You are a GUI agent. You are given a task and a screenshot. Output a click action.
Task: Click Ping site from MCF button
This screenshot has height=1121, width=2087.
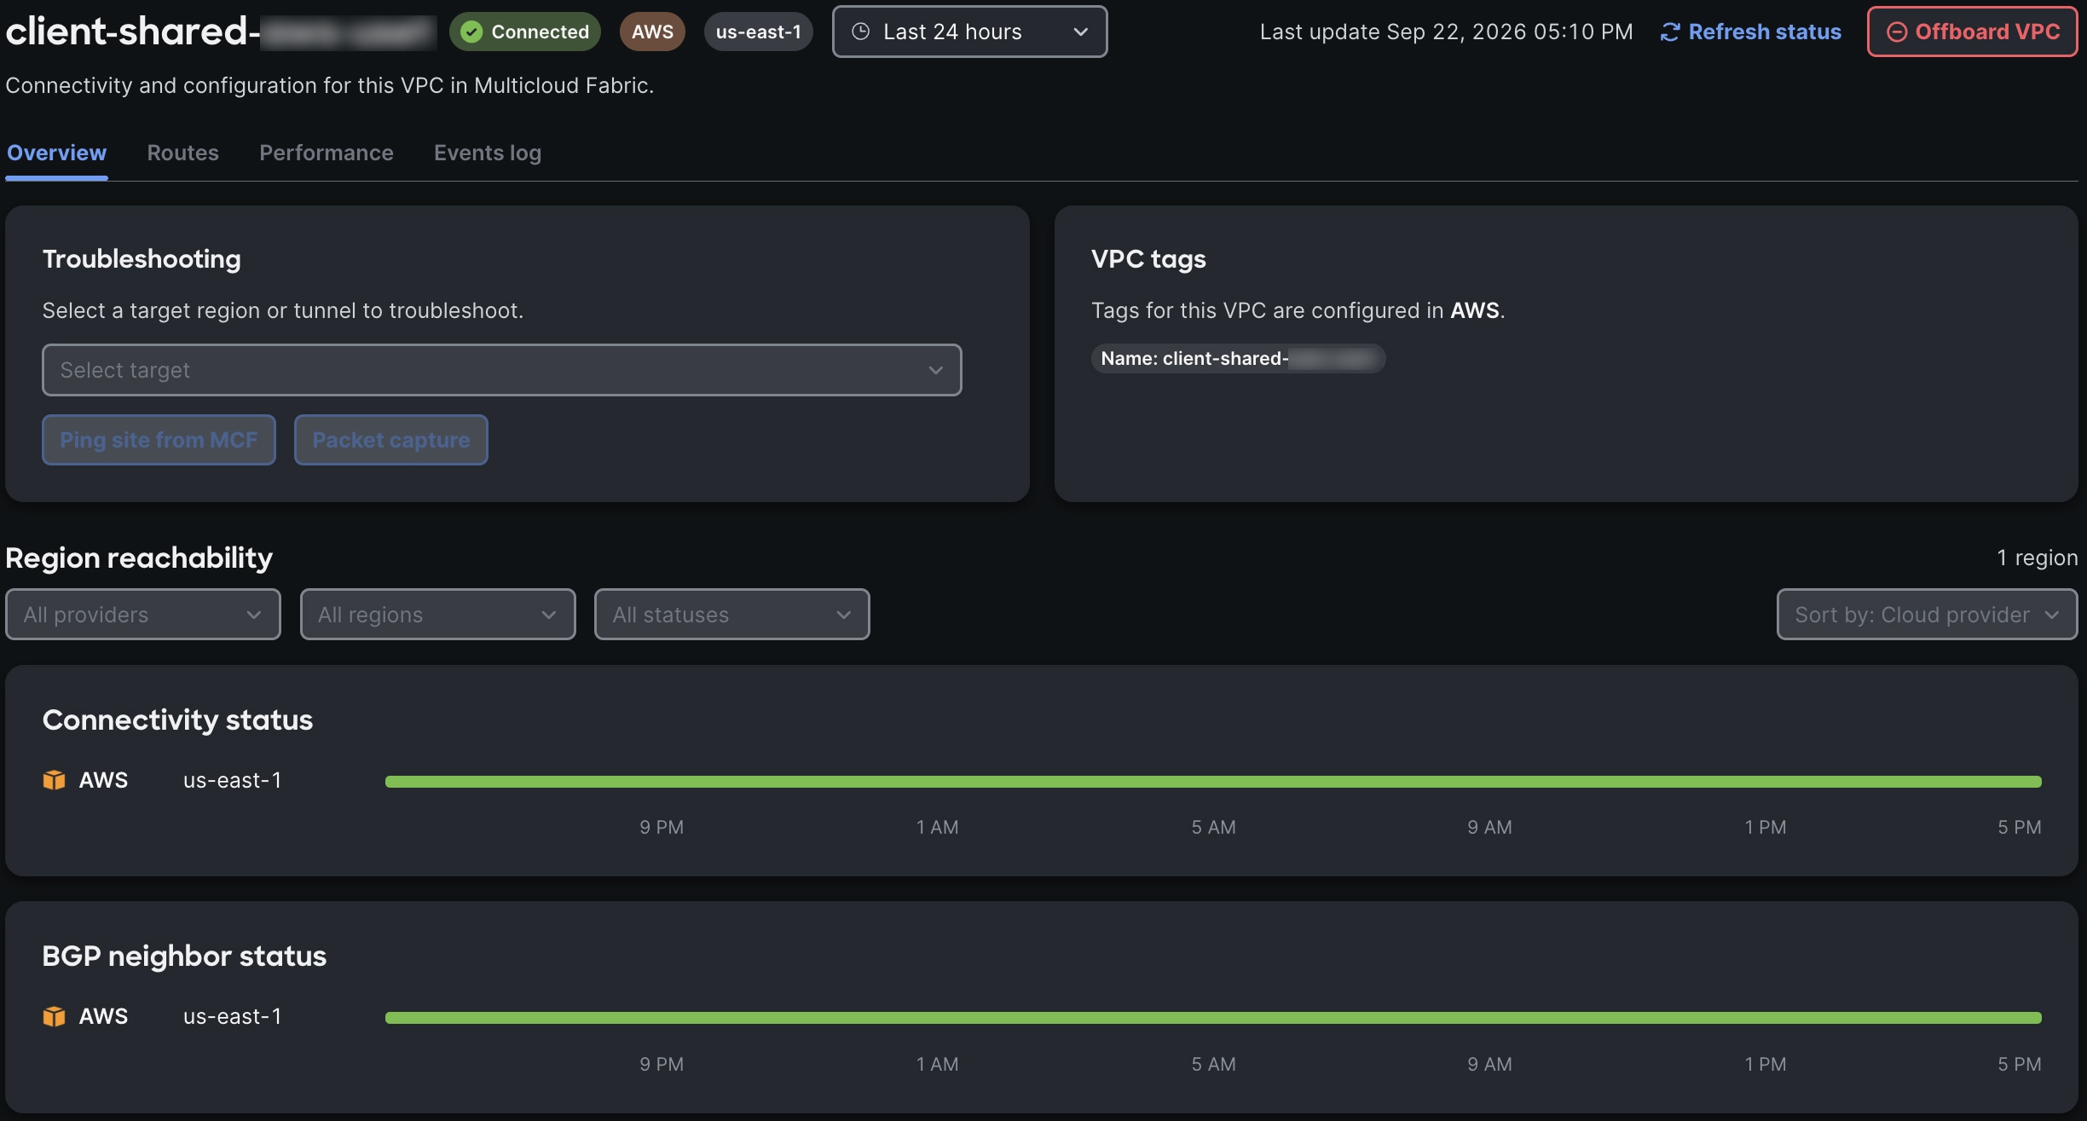click(x=159, y=440)
